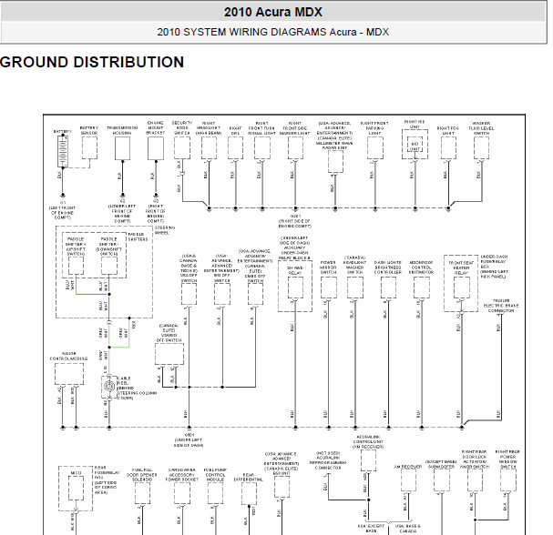
Task: Click the 'REAR DIFFERENTIAL' label
Action: click(x=249, y=477)
